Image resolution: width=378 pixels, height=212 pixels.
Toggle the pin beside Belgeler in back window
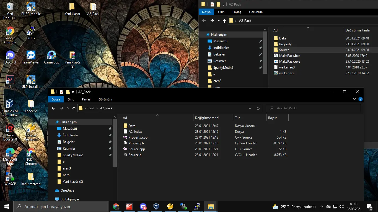[x=260, y=54]
